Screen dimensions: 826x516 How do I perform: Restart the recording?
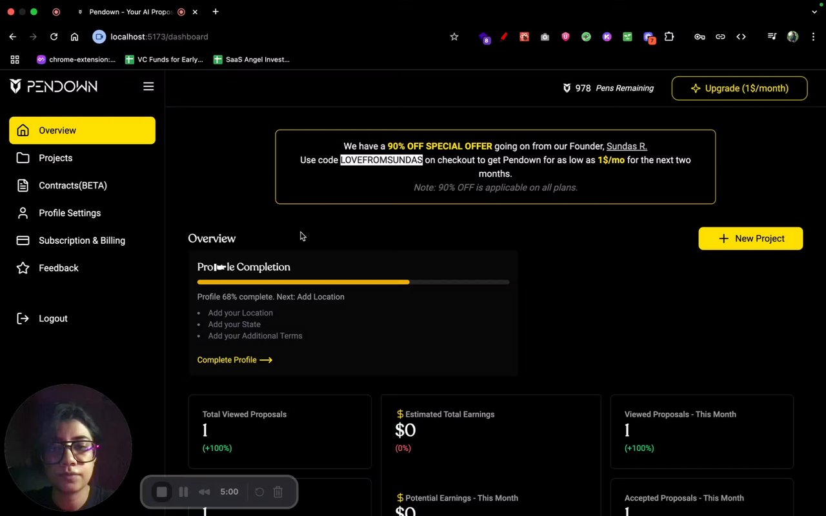pos(259,492)
